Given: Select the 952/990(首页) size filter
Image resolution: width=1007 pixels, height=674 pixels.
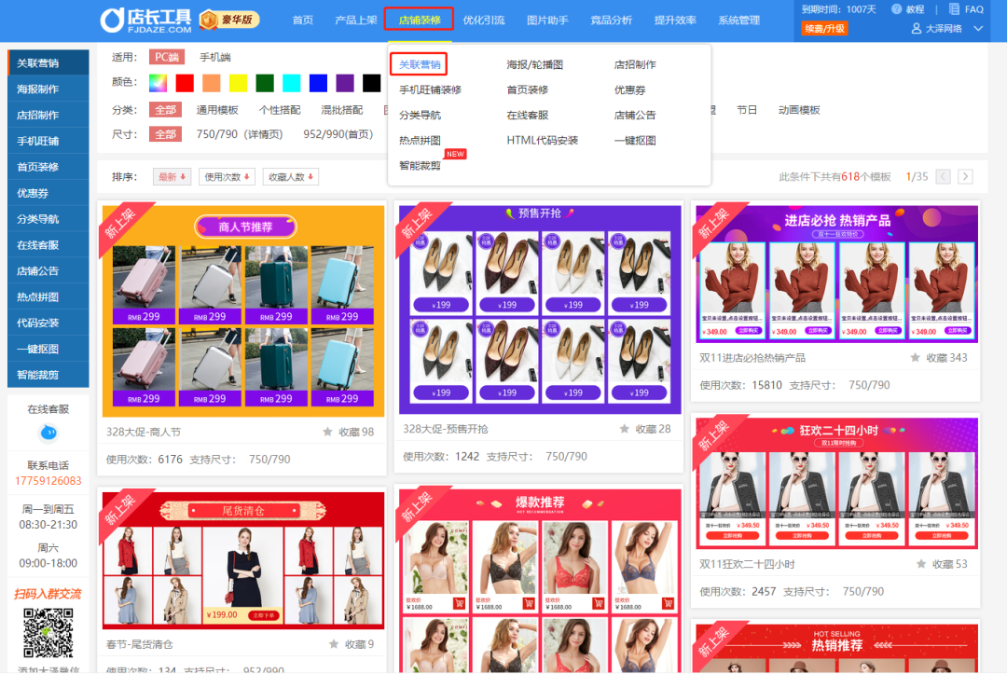Looking at the screenshot, I should (338, 134).
